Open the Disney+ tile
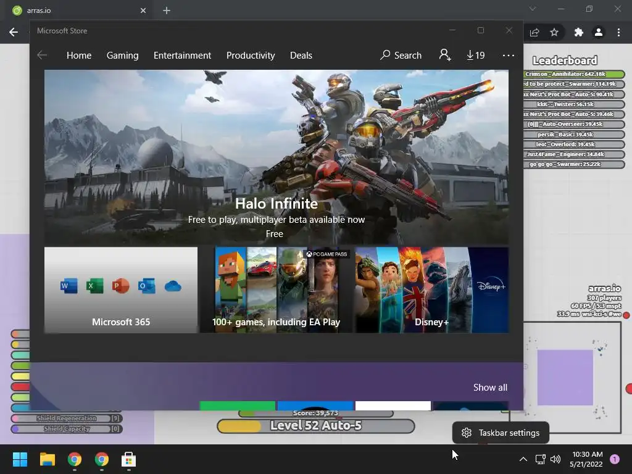The width and height of the screenshot is (632, 474). click(x=431, y=290)
